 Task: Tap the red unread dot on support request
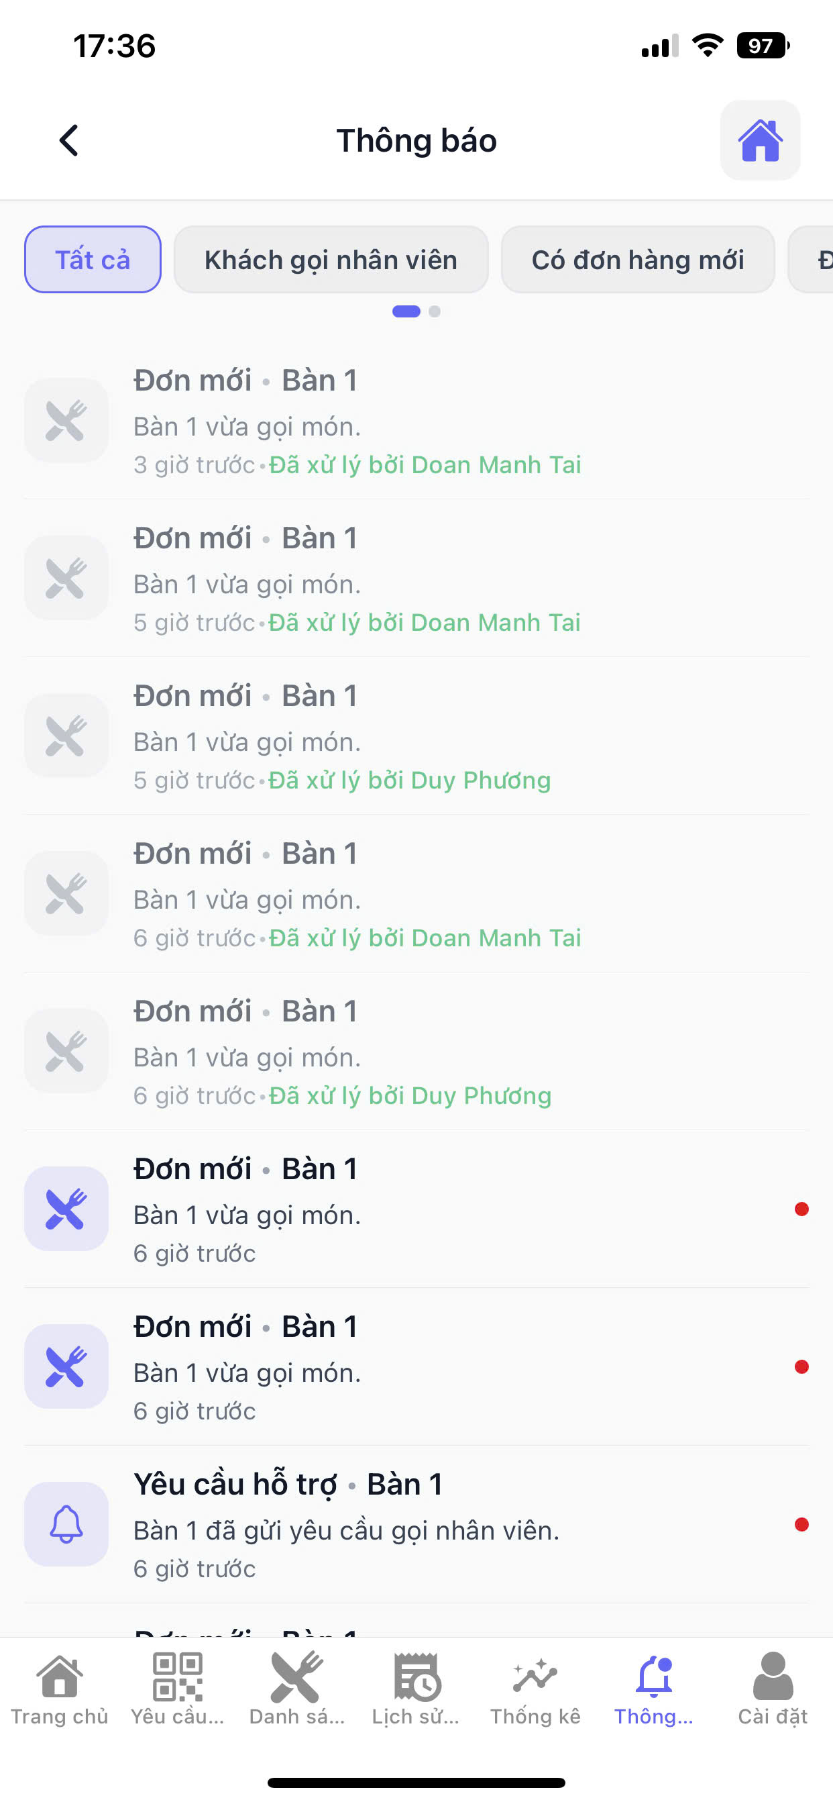click(x=801, y=1524)
